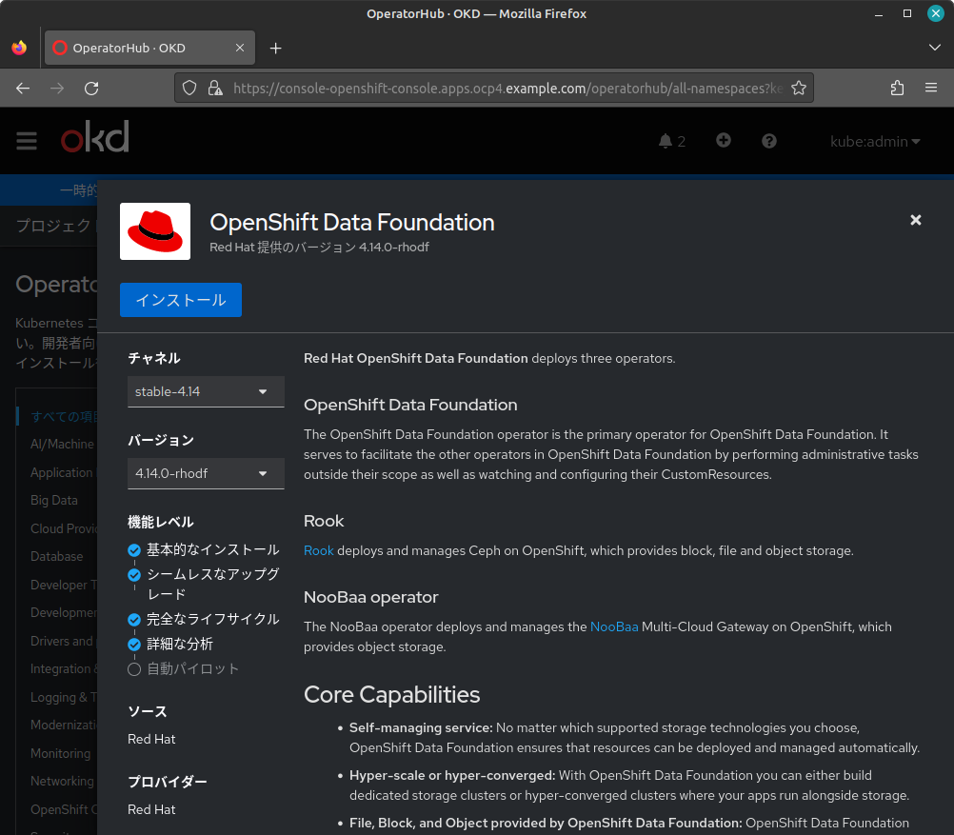
Task: Open the Rook hyperlink in the description
Action: click(x=318, y=550)
